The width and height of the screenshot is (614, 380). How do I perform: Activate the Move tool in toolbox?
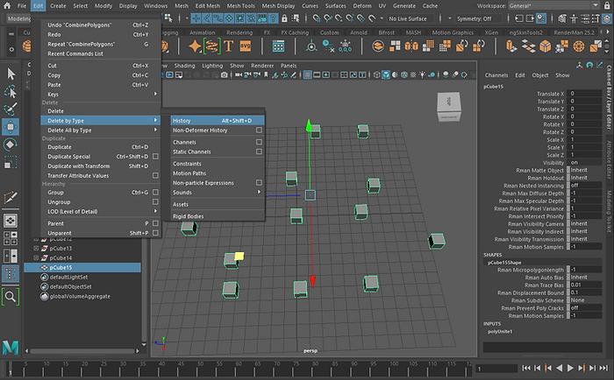pyautogui.click(x=11, y=127)
